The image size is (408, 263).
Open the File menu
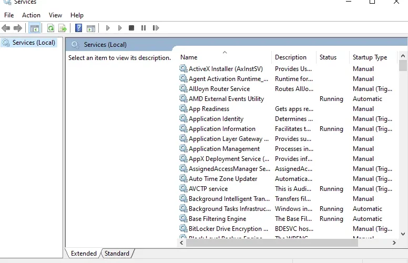[9, 15]
